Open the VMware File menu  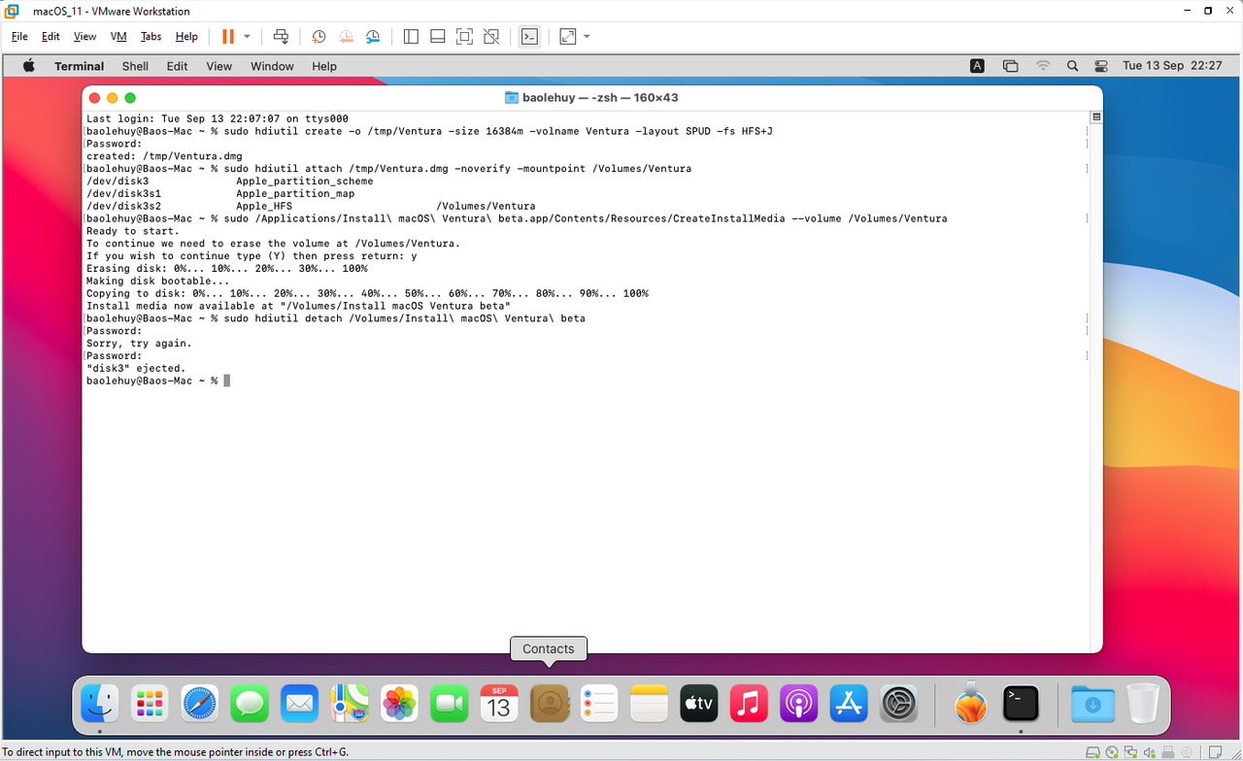click(19, 37)
